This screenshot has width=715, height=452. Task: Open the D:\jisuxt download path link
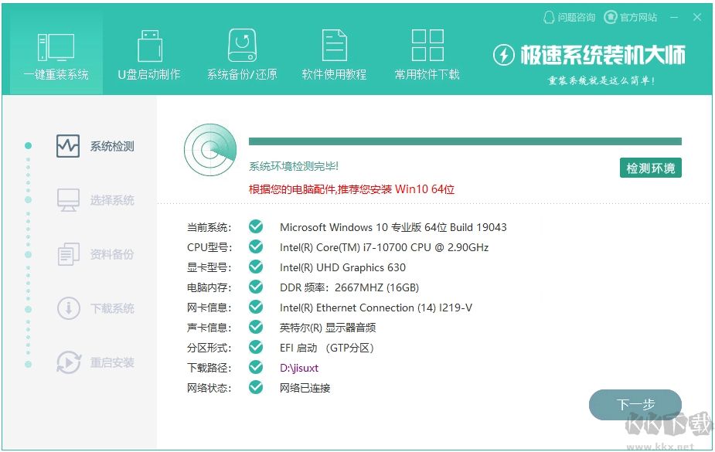tap(299, 368)
